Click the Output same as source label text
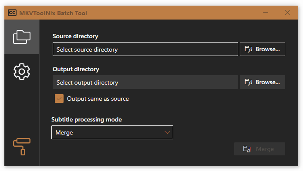303x171 pixels. tap(98, 99)
